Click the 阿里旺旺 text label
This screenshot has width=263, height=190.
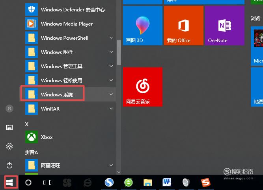pyautogui.click(x=50, y=165)
